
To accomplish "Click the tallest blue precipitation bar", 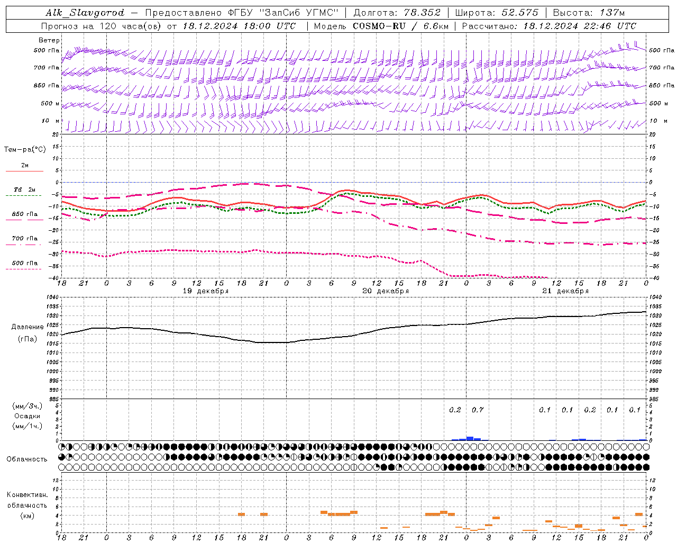I will tap(470, 438).
